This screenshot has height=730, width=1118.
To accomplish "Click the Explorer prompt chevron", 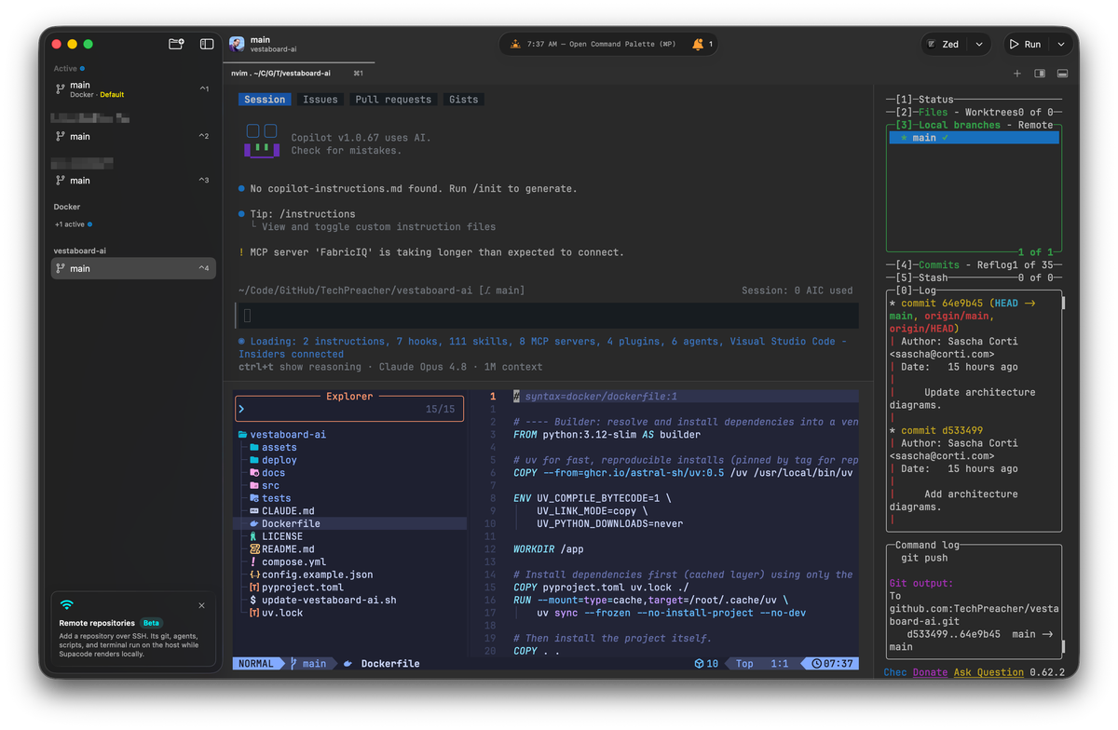I will click(x=241, y=409).
